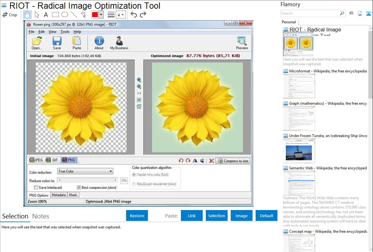Viewport: 373px width, 252px height.
Task: Activate the hand pan tool
Action: pyautogui.click(x=27, y=15)
